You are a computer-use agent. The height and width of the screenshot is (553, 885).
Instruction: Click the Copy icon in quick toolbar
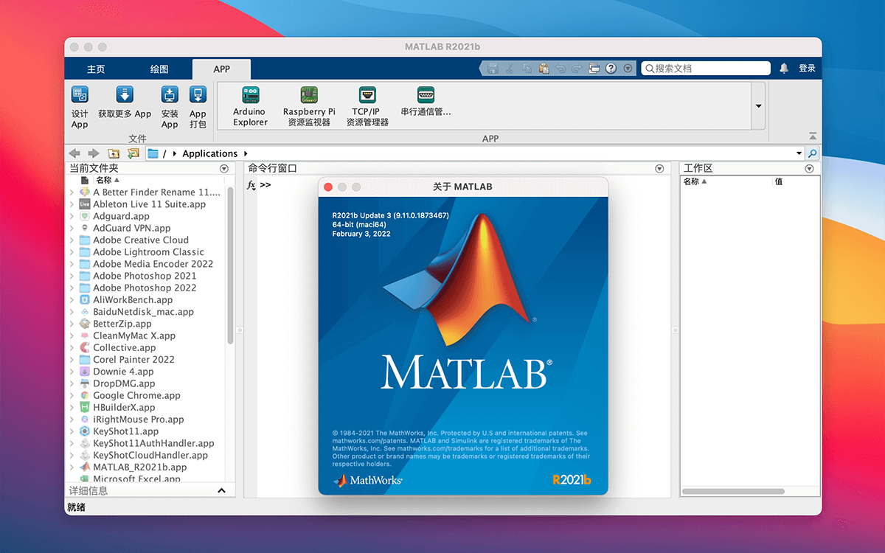527,69
